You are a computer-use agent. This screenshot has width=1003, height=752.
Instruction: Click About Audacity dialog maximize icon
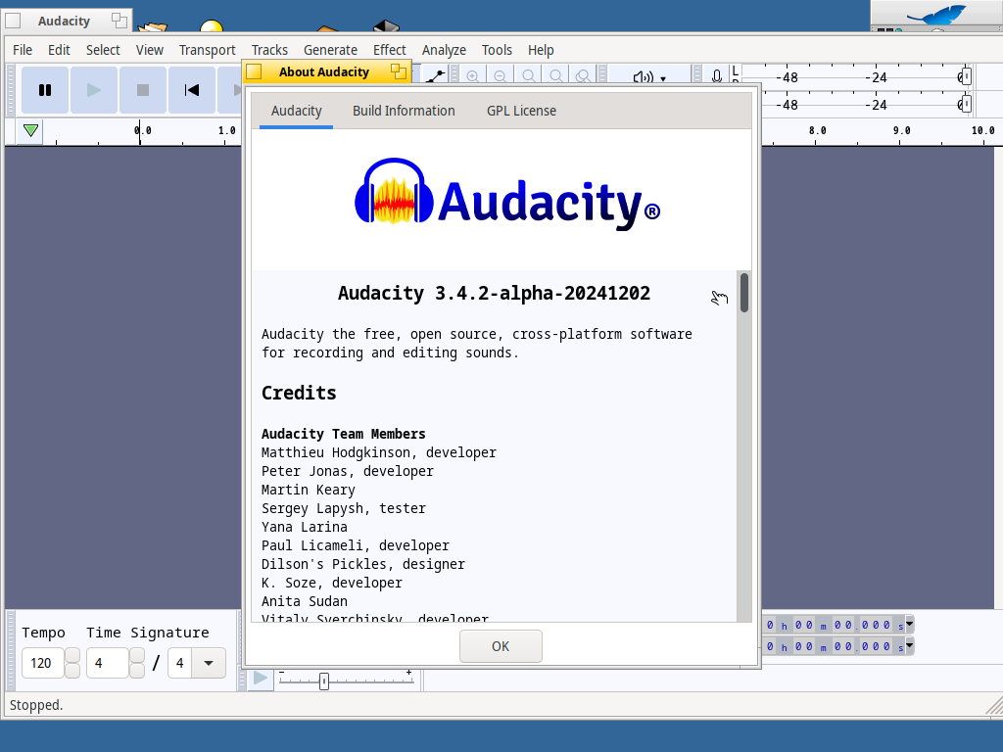tap(399, 71)
